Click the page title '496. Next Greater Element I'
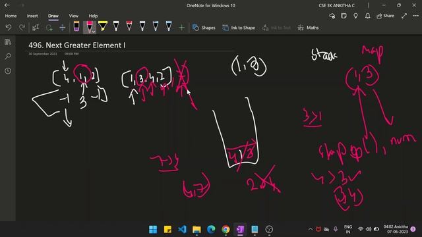This screenshot has width=422, height=237. tap(77, 45)
